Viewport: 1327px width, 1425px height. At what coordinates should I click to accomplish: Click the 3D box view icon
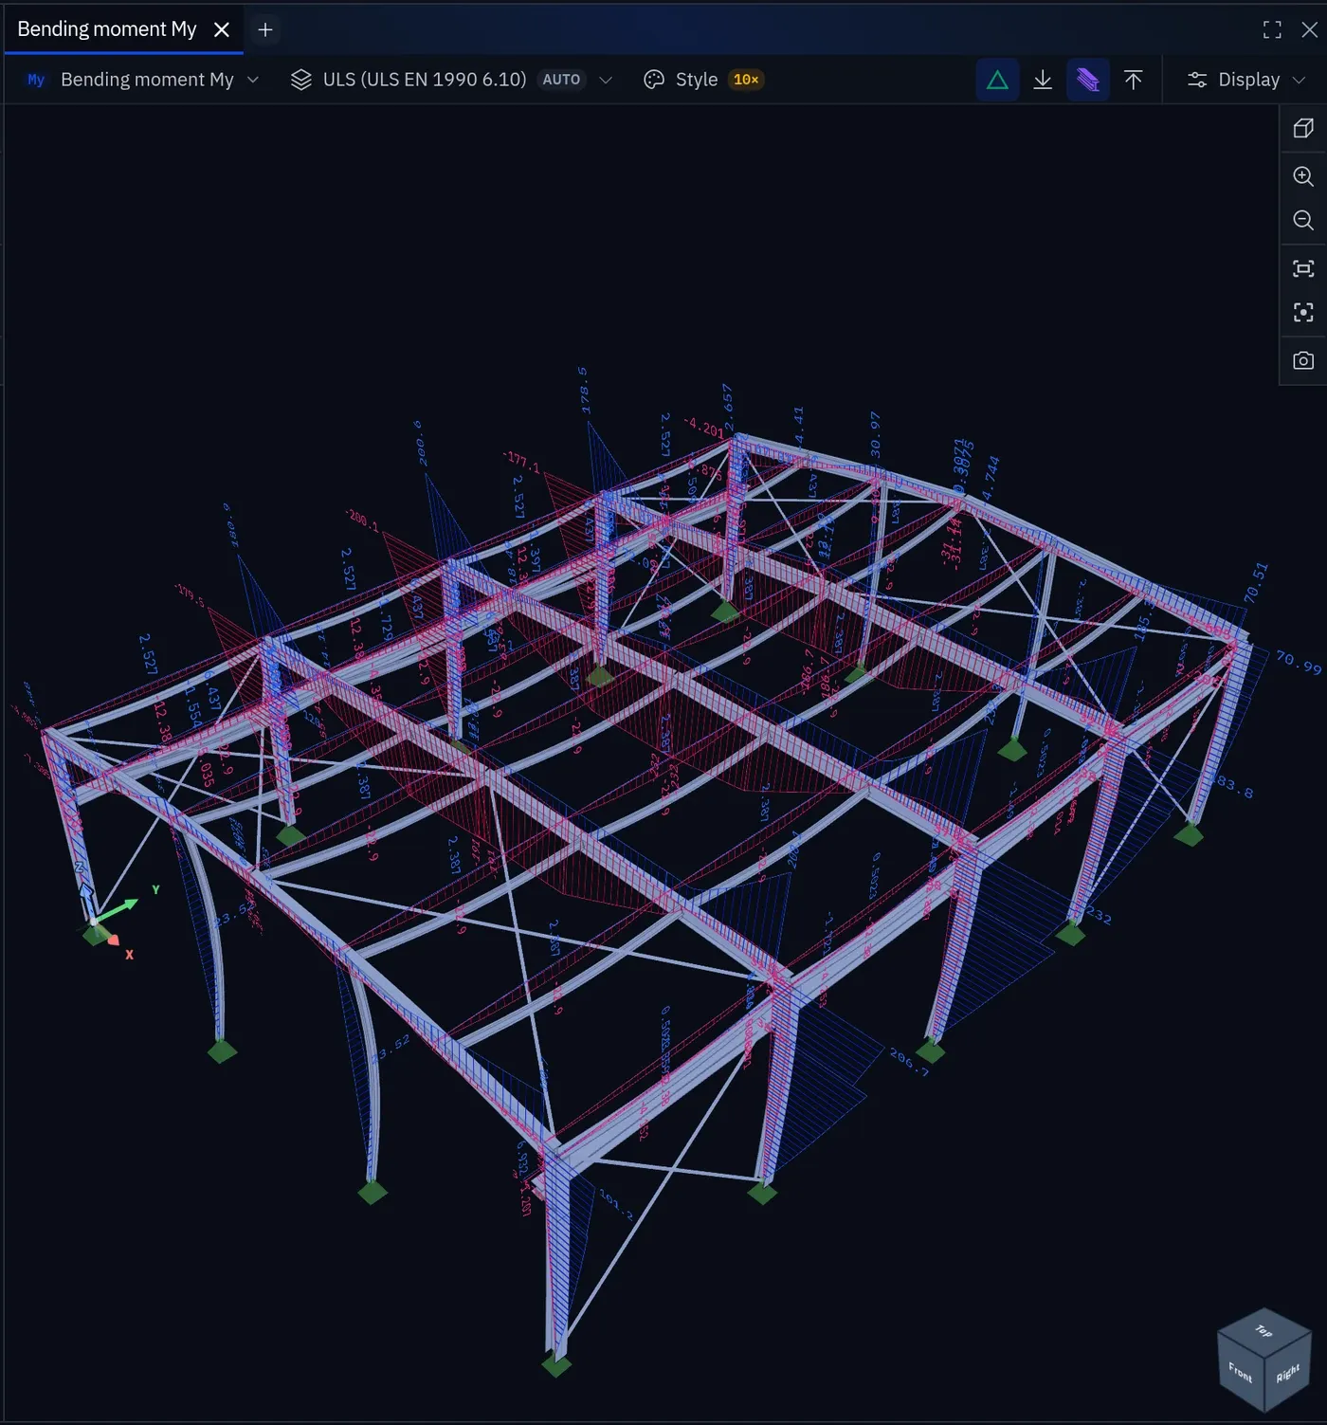(x=1303, y=128)
